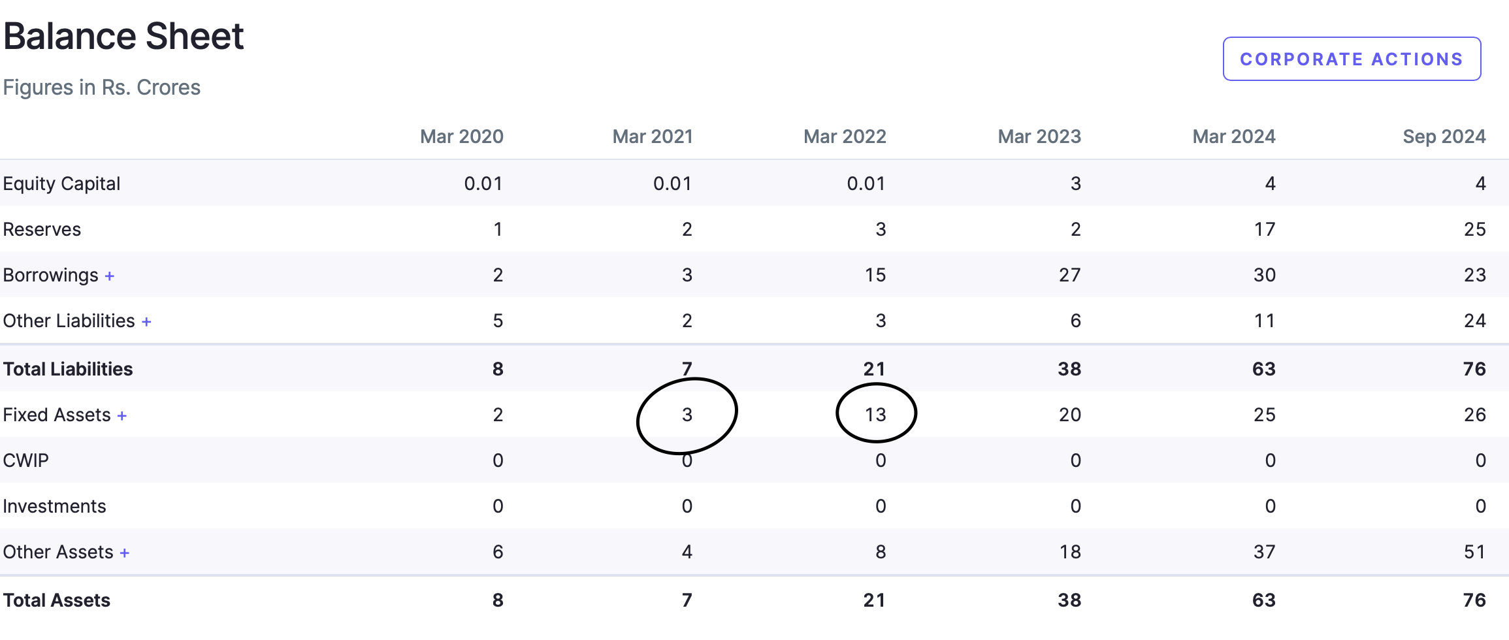Click the circled Fixed Assets value 13
Image resolution: width=1509 pixels, height=640 pixels.
coord(875,415)
